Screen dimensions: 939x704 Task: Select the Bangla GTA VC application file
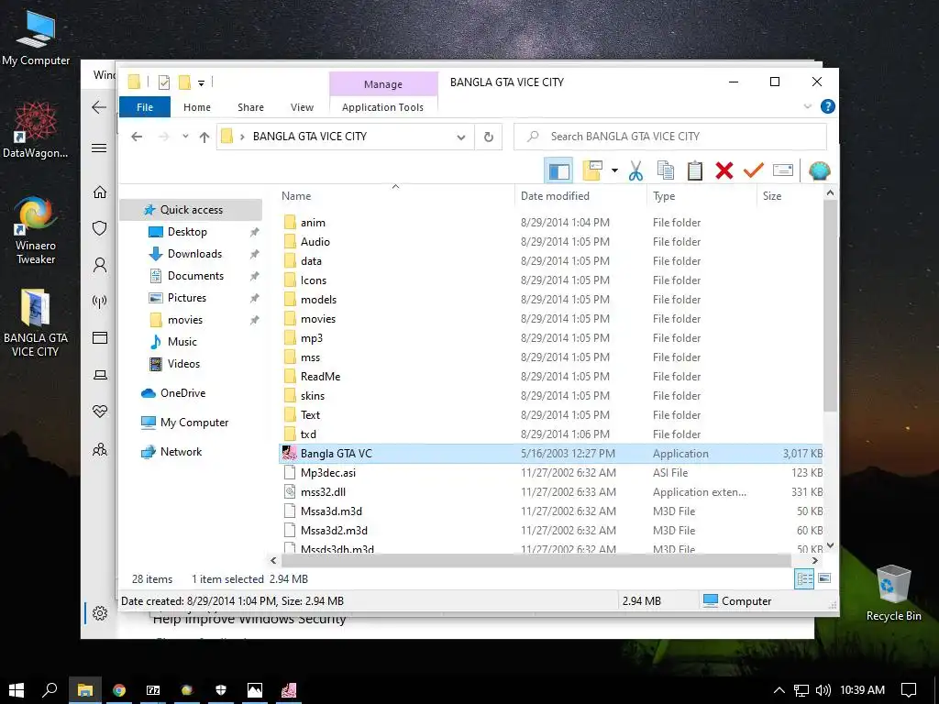pyautogui.click(x=551, y=454)
